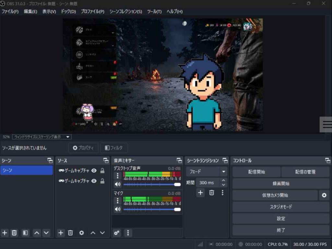This screenshot has width=332, height=249.
Task: Move scene down with arrow icon
Action: (x=46, y=233)
